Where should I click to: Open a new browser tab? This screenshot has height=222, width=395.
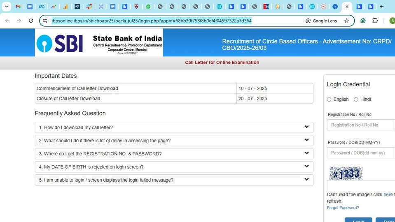tap(382, 7)
